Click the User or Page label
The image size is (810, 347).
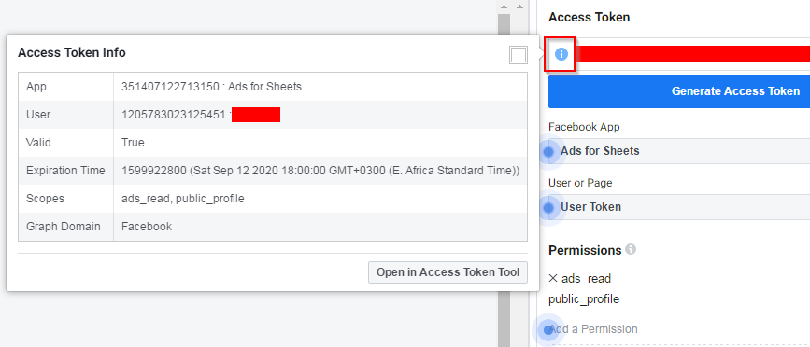click(x=580, y=183)
